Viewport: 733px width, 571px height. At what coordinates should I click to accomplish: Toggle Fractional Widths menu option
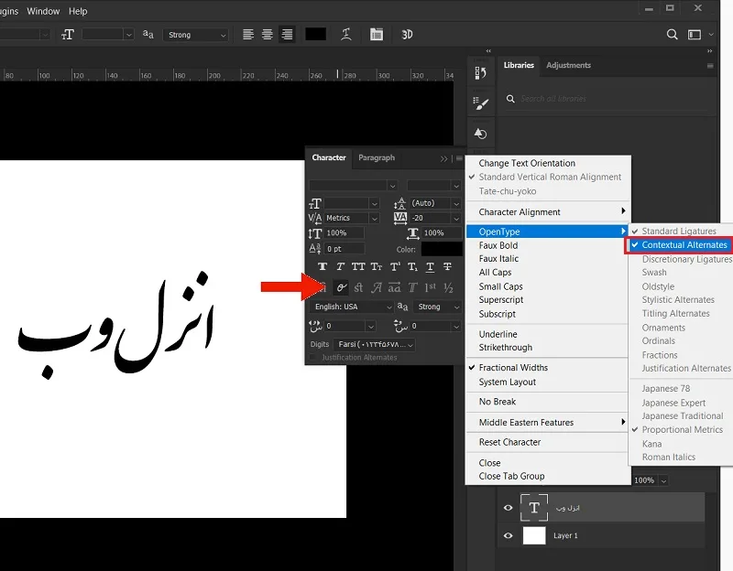(513, 368)
